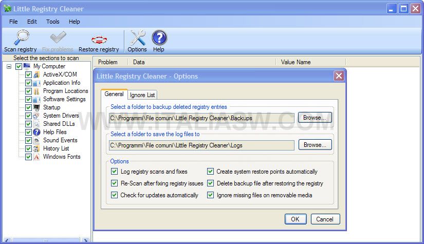Click the Problem column header

[x=110, y=62]
